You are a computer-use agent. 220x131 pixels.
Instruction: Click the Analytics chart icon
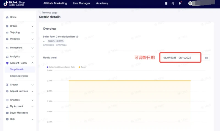(7, 57)
